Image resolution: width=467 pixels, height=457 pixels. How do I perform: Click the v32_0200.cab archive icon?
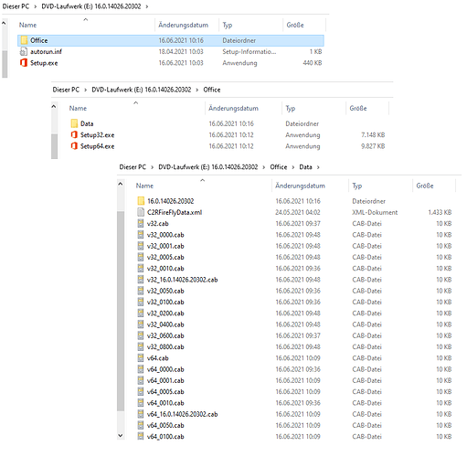pyautogui.click(x=141, y=314)
